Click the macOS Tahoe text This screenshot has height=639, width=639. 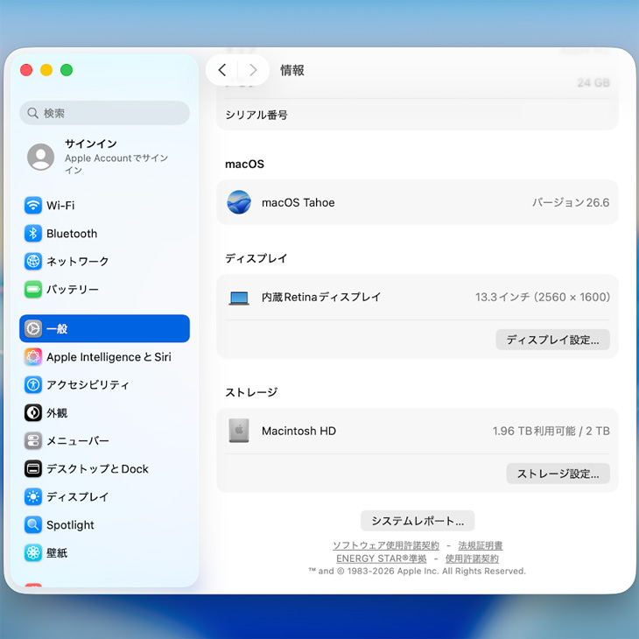[298, 202]
